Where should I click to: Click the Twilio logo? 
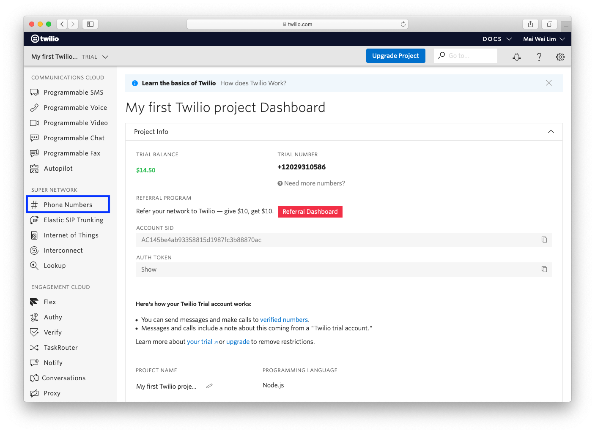[44, 38]
